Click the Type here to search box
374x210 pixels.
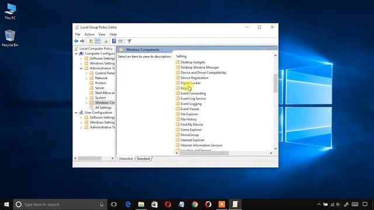60,204
